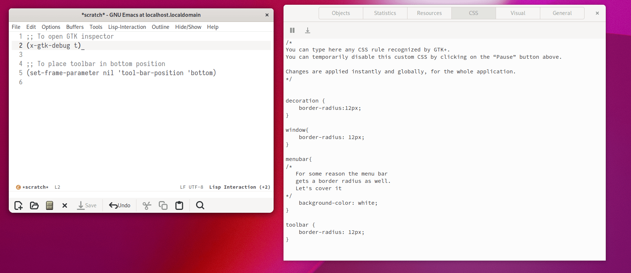Click the Cut scissors icon

(147, 205)
